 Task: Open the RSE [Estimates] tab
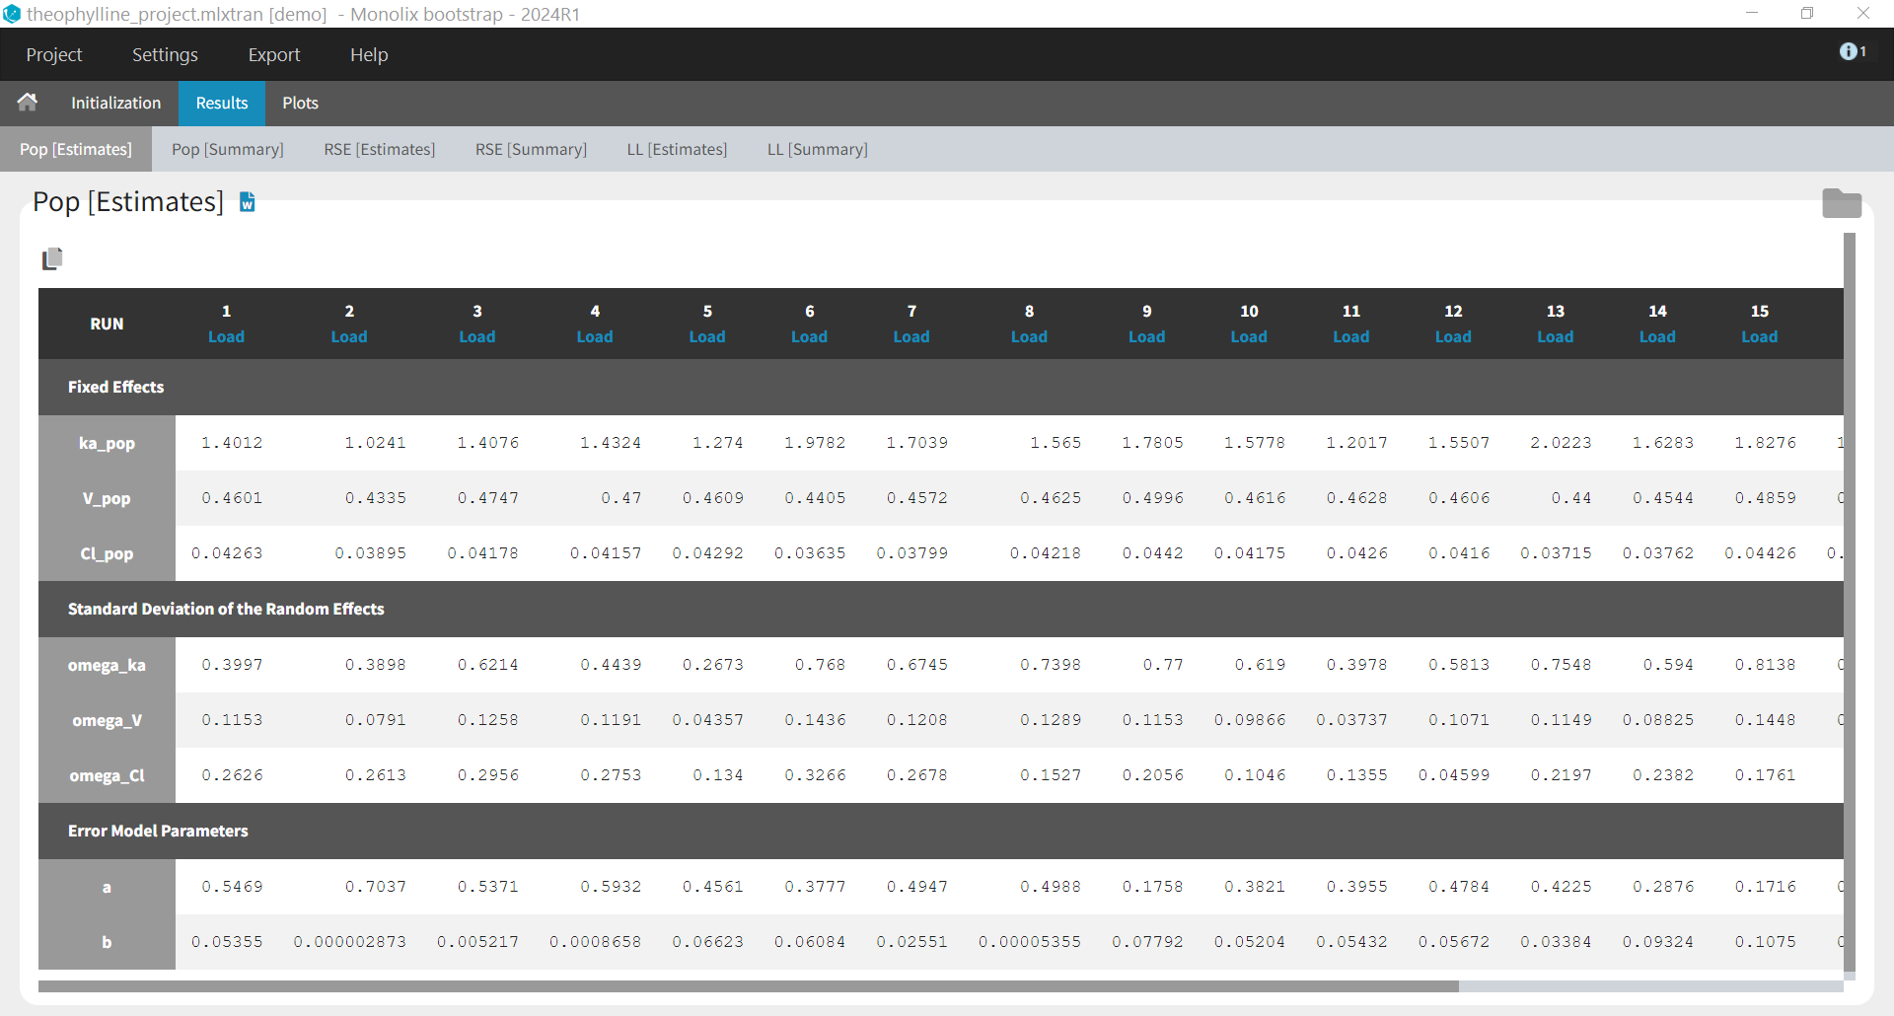(379, 149)
